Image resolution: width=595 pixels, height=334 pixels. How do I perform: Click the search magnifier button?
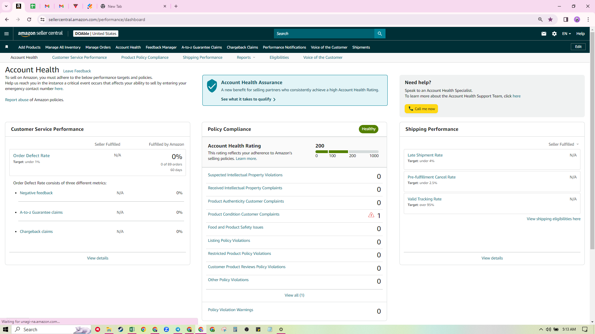coord(380,33)
